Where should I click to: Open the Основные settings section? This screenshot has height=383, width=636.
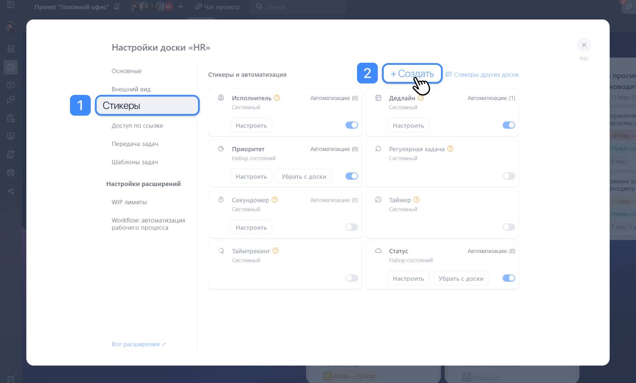click(126, 71)
